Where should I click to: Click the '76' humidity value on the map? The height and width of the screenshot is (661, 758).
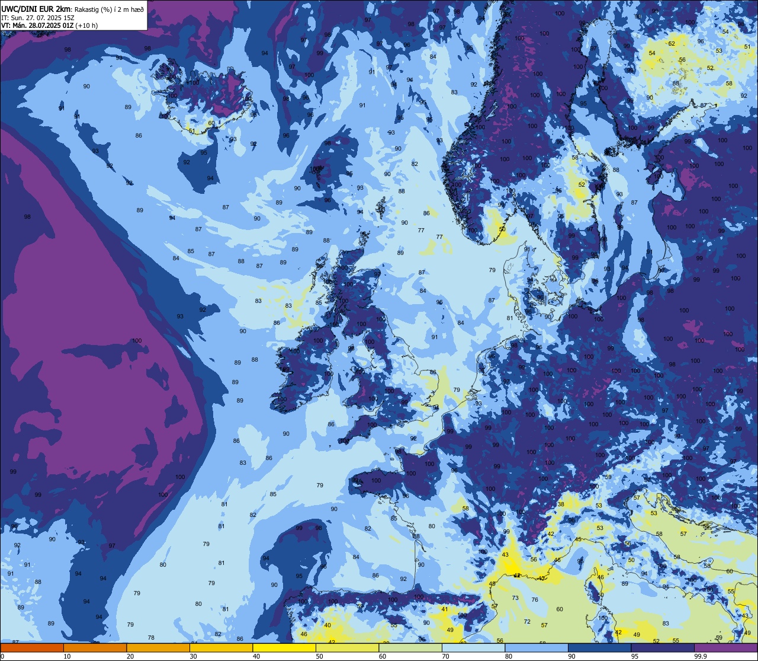click(x=535, y=599)
